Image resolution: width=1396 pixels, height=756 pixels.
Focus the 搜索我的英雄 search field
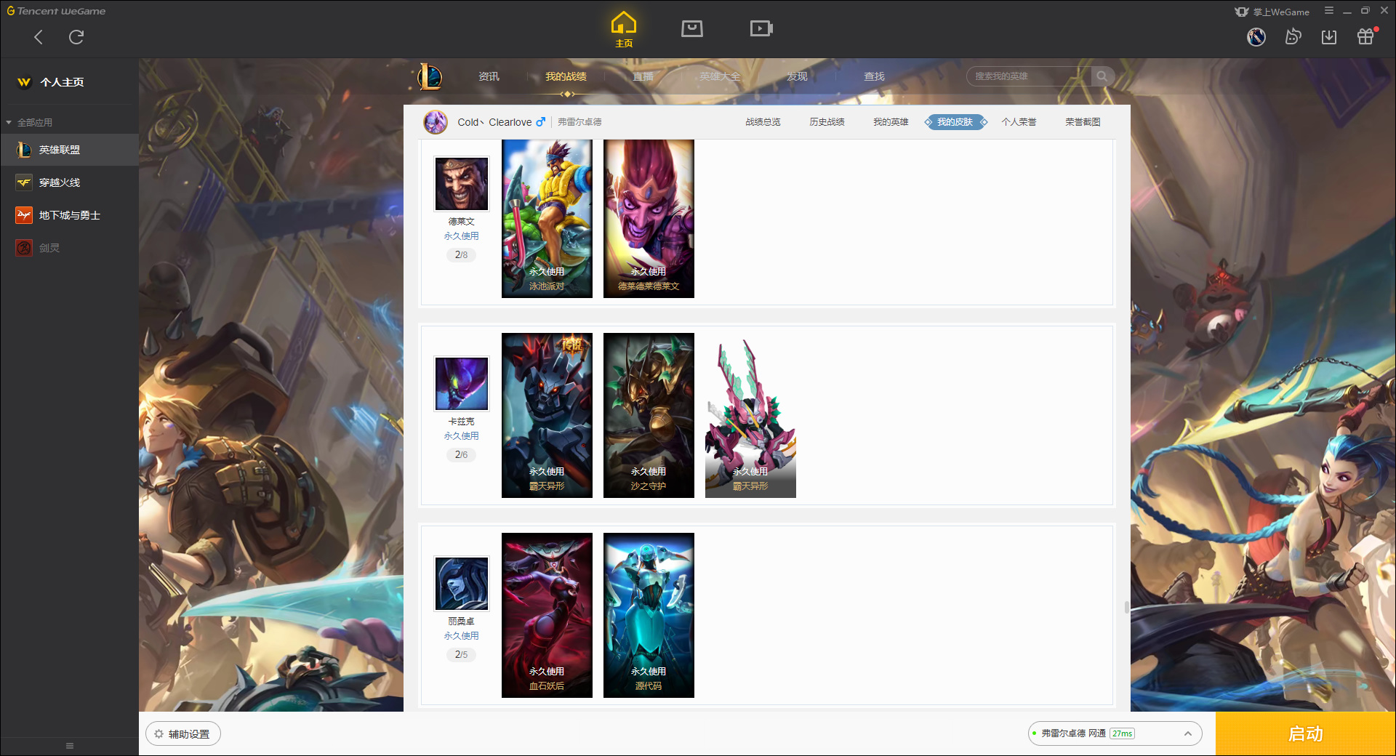pyautogui.click(x=1029, y=76)
